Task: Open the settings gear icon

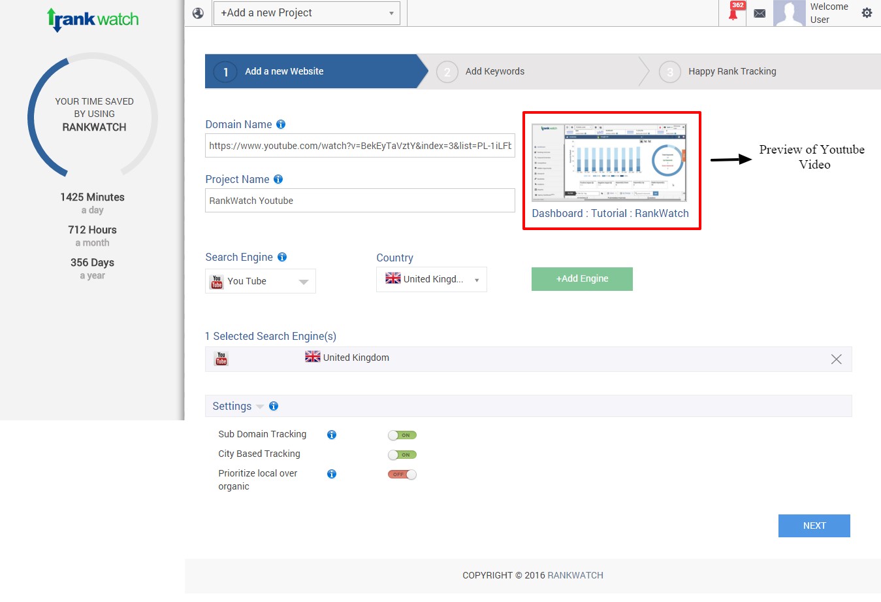Action: coord(867,12)
